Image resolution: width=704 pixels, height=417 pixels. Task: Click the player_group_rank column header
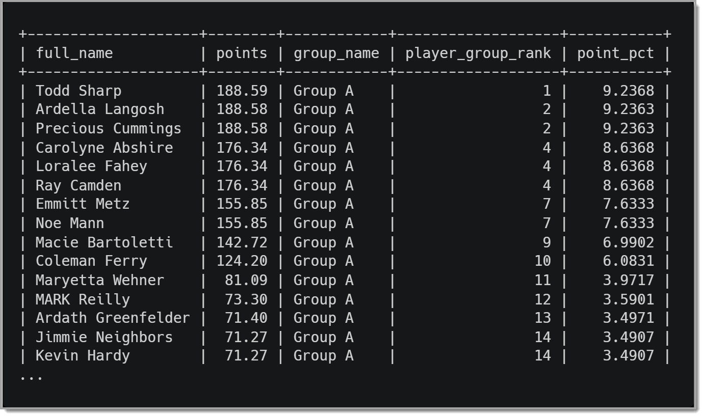coord(478,53)
